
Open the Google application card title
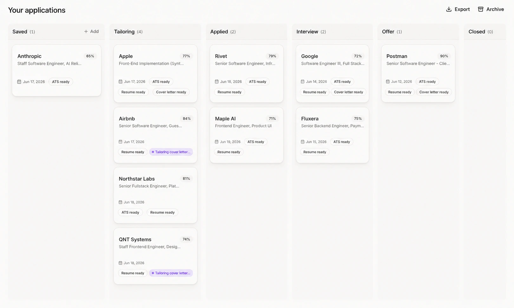coord(309,56)
